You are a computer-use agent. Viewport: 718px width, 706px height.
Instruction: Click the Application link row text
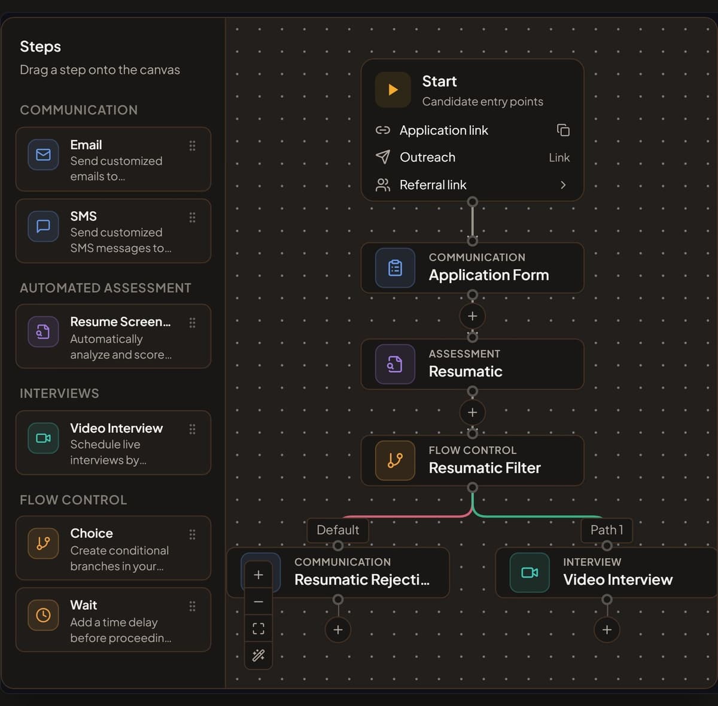click(444, 130)
